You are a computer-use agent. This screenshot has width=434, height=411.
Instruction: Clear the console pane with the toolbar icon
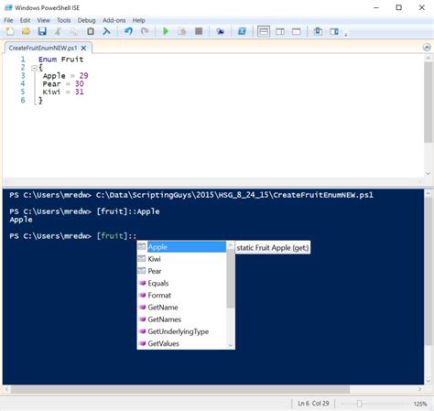106,31
